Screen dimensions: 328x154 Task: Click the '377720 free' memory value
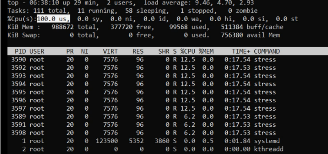click(132, 27)
